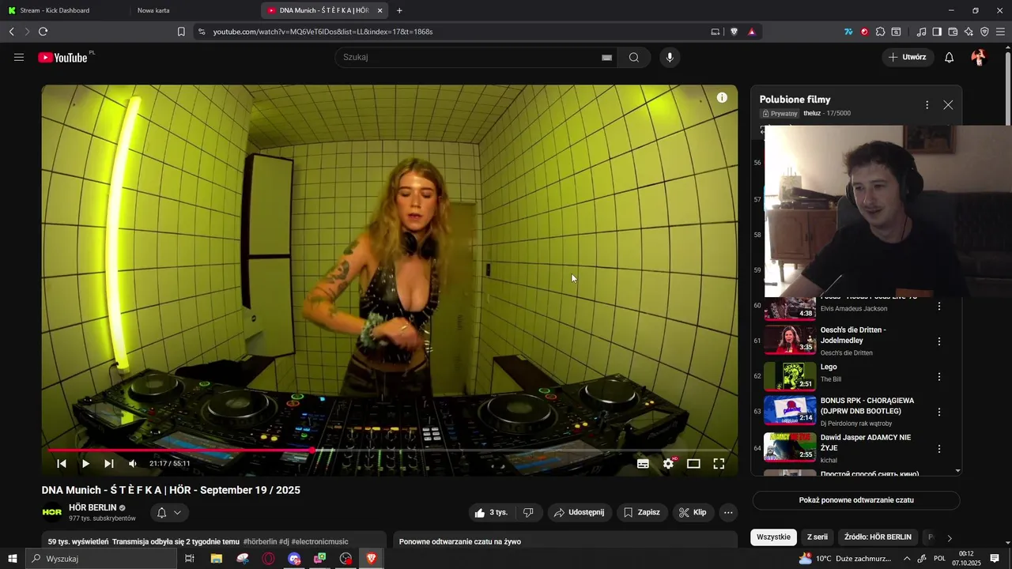The height and width of the screenshot is (569, 1012).
Task: Go to YouTube home via logo
Action: [63, 57]
